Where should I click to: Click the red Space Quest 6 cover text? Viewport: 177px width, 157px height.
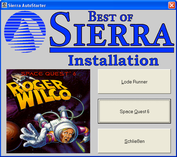pyautogui.click(x=48, y=74)
